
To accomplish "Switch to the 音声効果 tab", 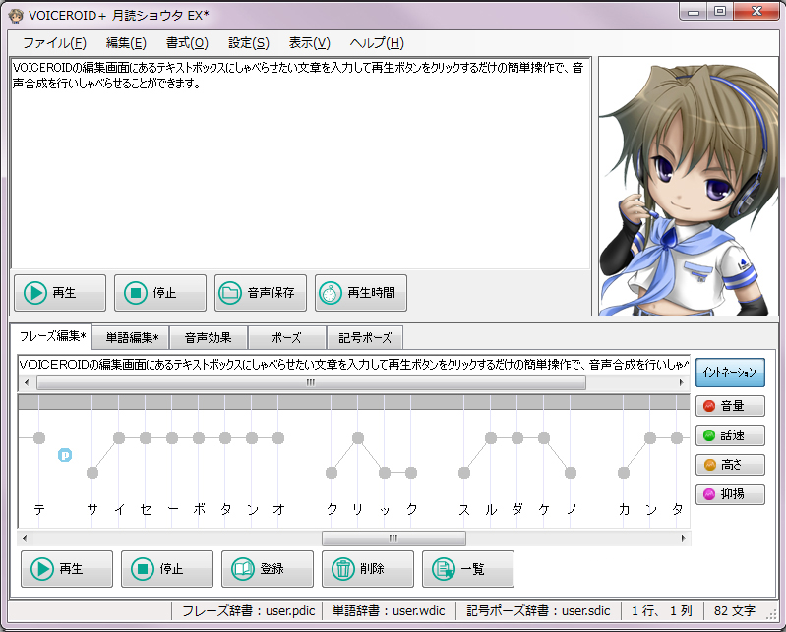I will (x=208, y=338).
